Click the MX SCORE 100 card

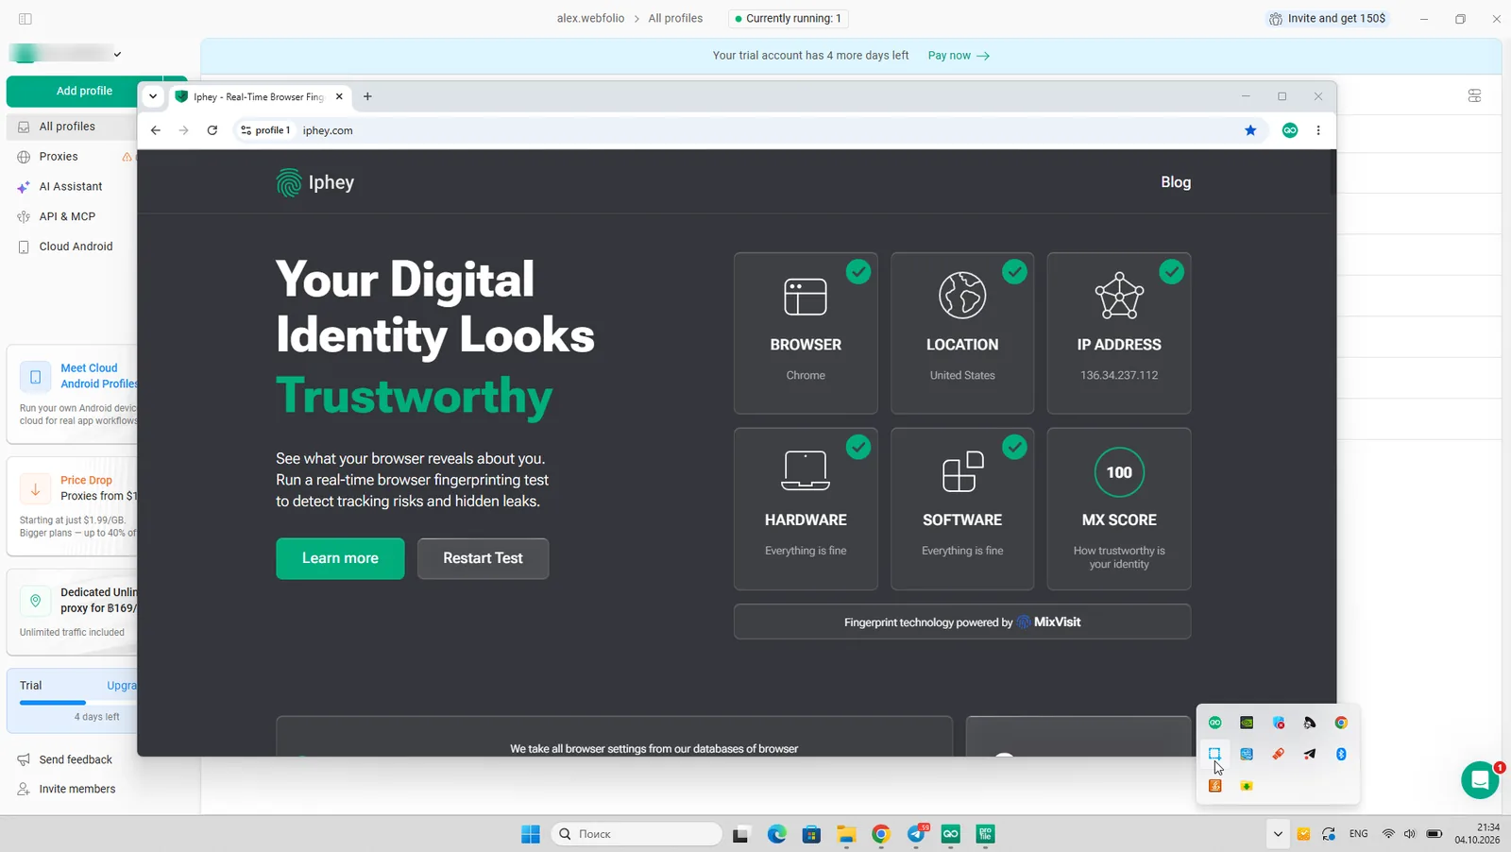coord(1119,508)
